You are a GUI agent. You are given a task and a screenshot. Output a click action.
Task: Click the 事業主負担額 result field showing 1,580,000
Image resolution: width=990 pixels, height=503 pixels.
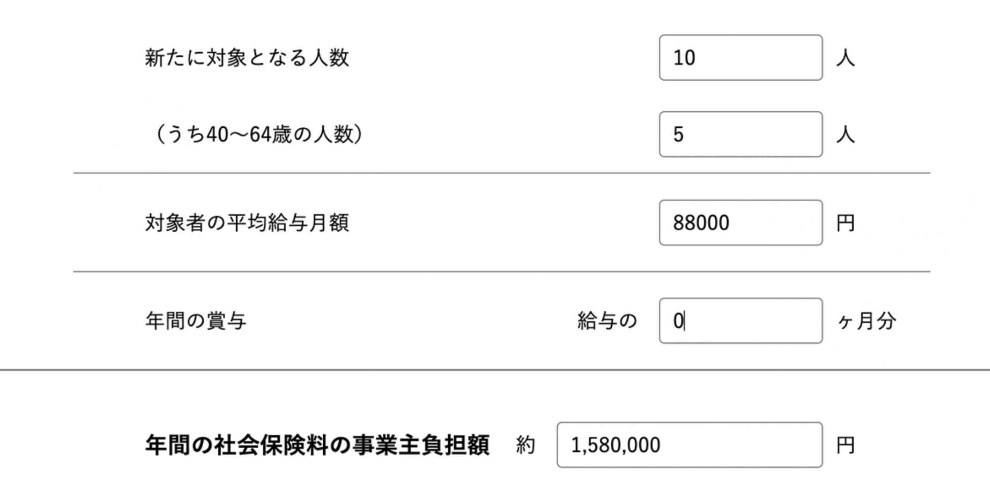pos(689,445)
